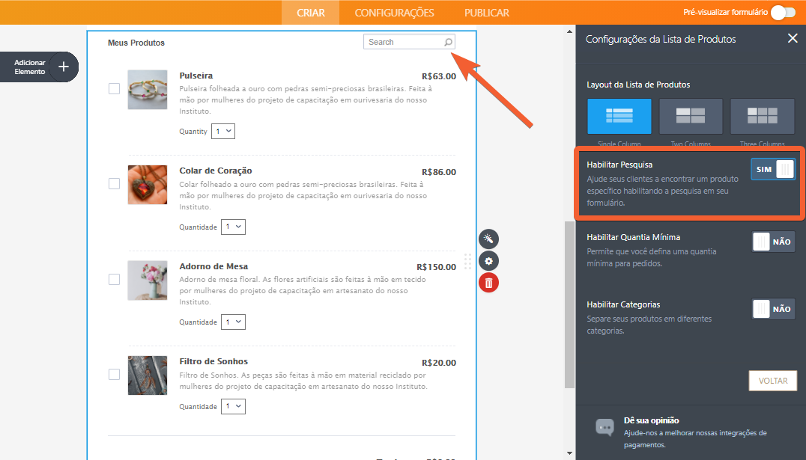The height and width of the screenshot is (460, 806).
Task: Click the Adicionar Elemento button label
Action: [30, 67]
